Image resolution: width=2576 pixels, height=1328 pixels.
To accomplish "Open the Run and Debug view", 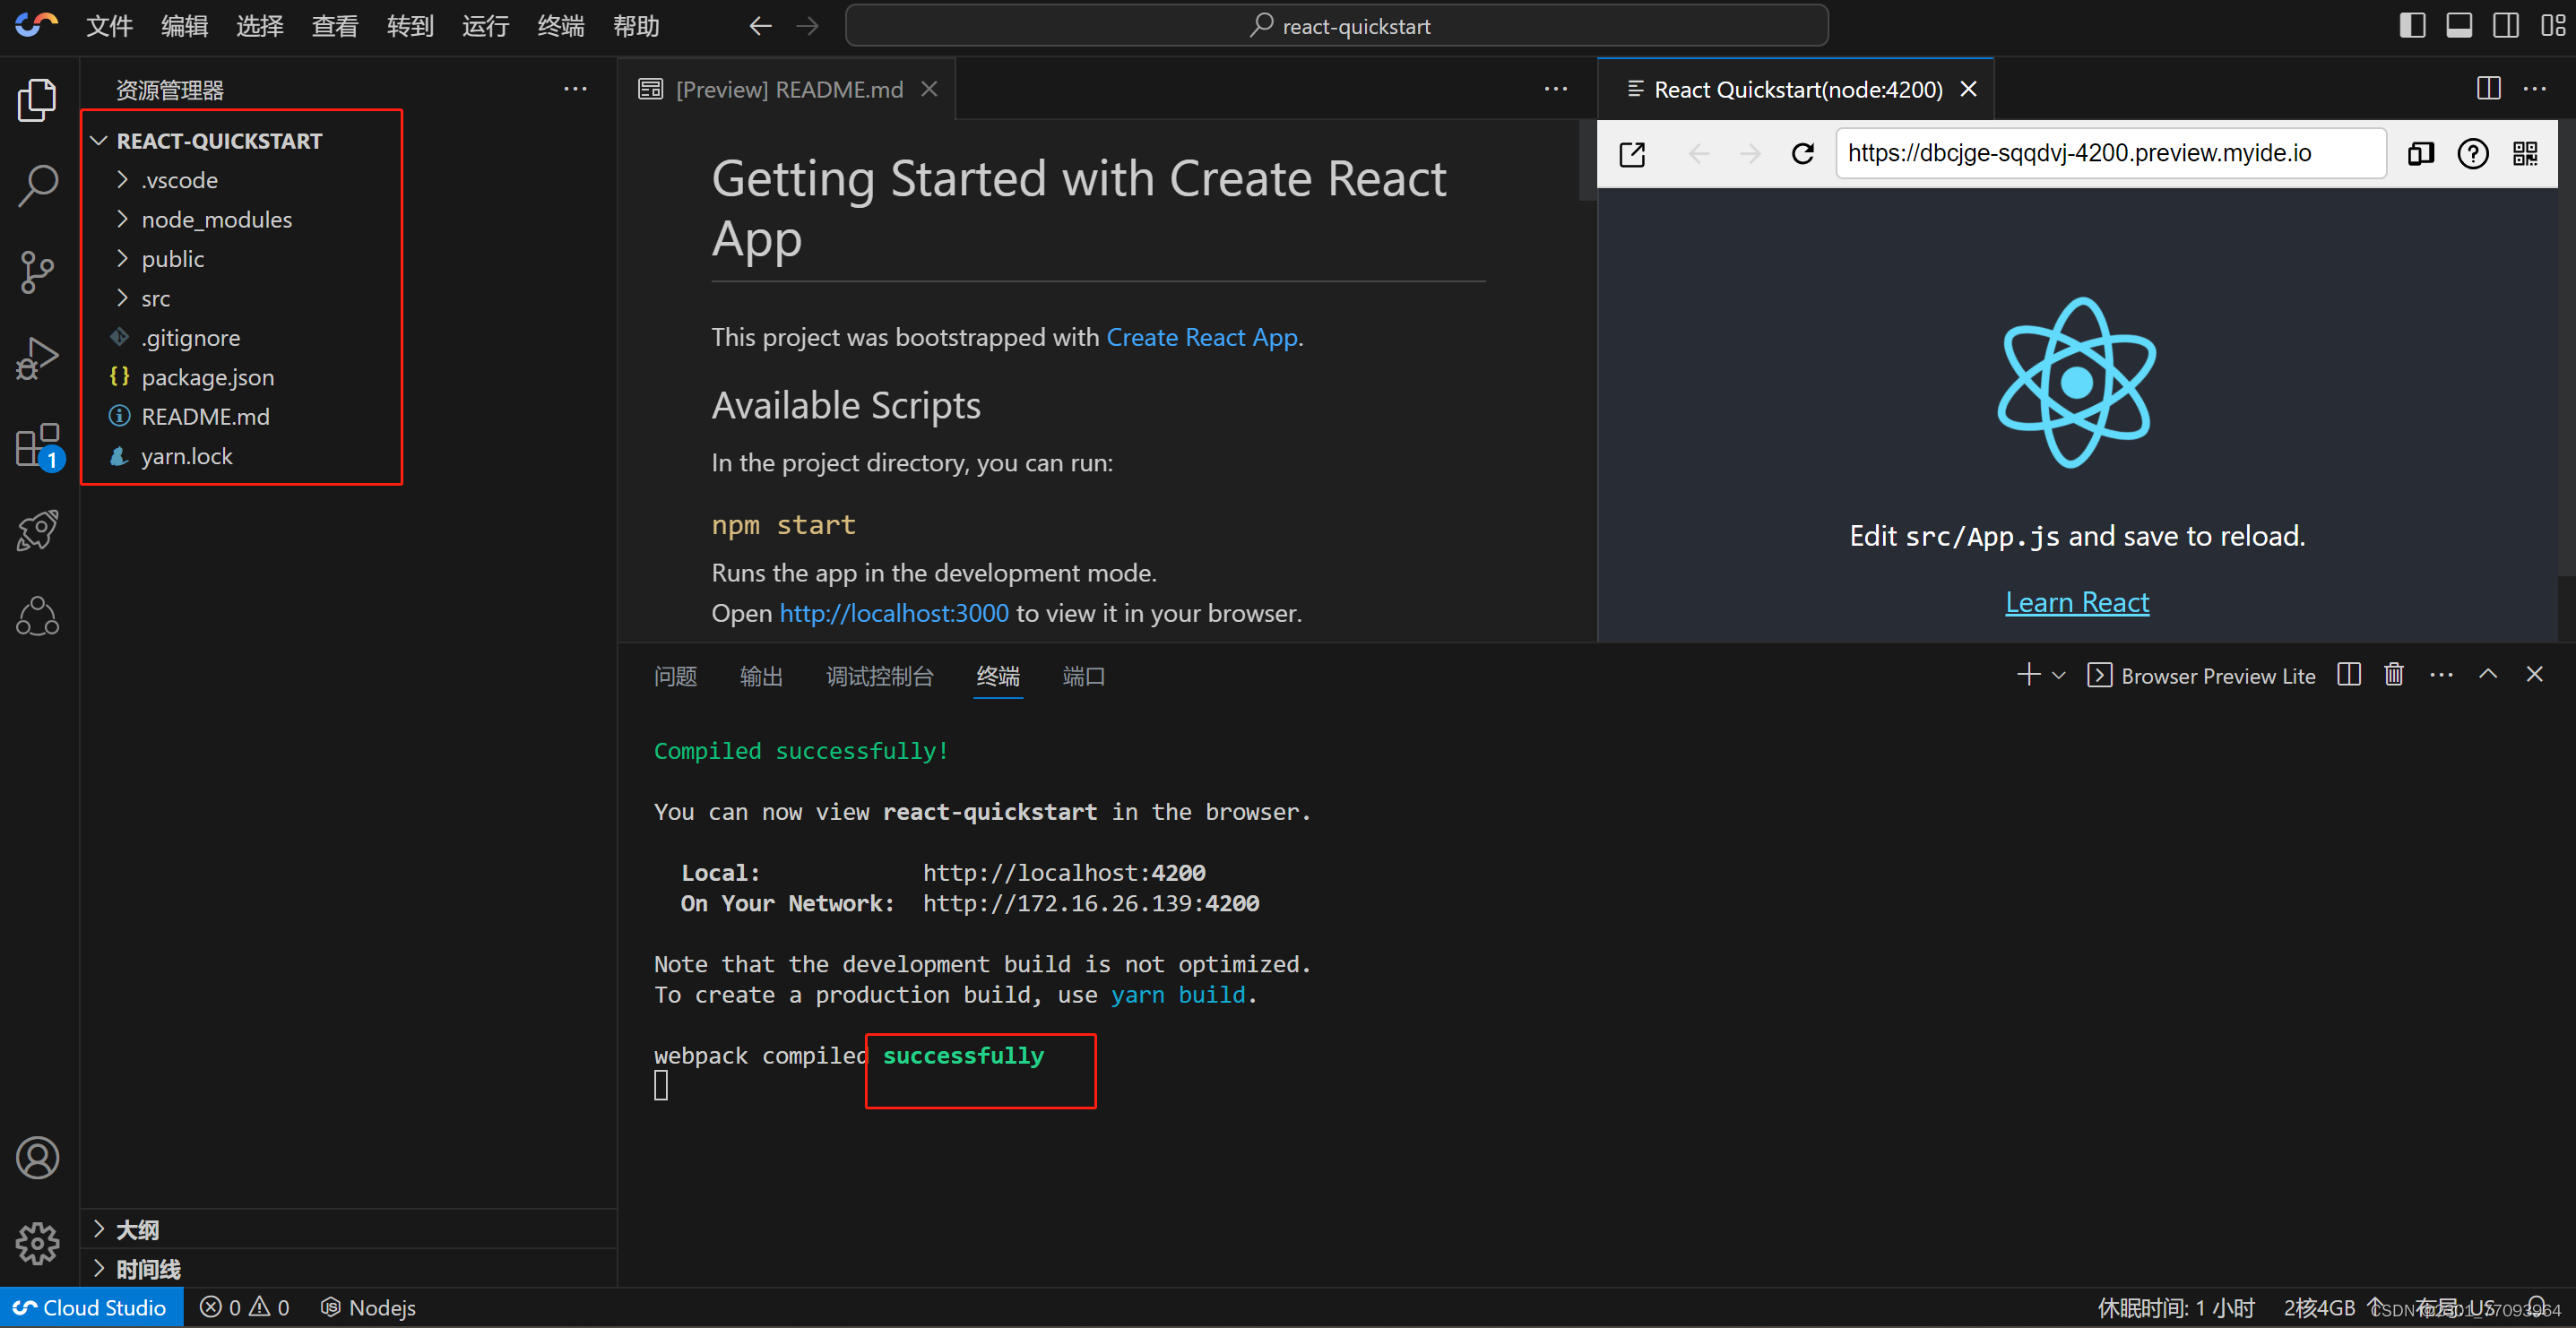I will tap(37, 357).
